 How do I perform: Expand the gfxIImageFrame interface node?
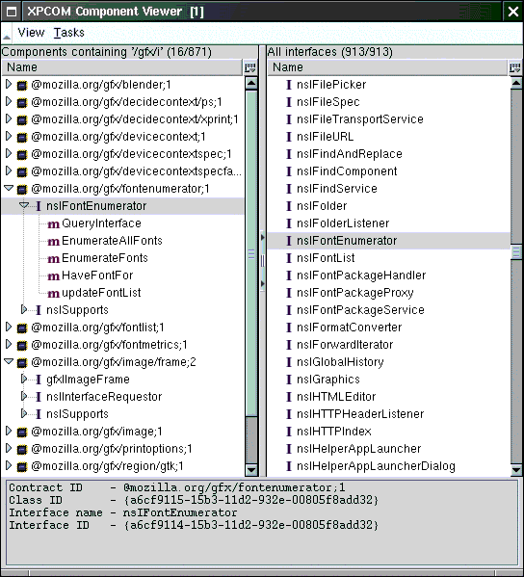coord(24,379)
